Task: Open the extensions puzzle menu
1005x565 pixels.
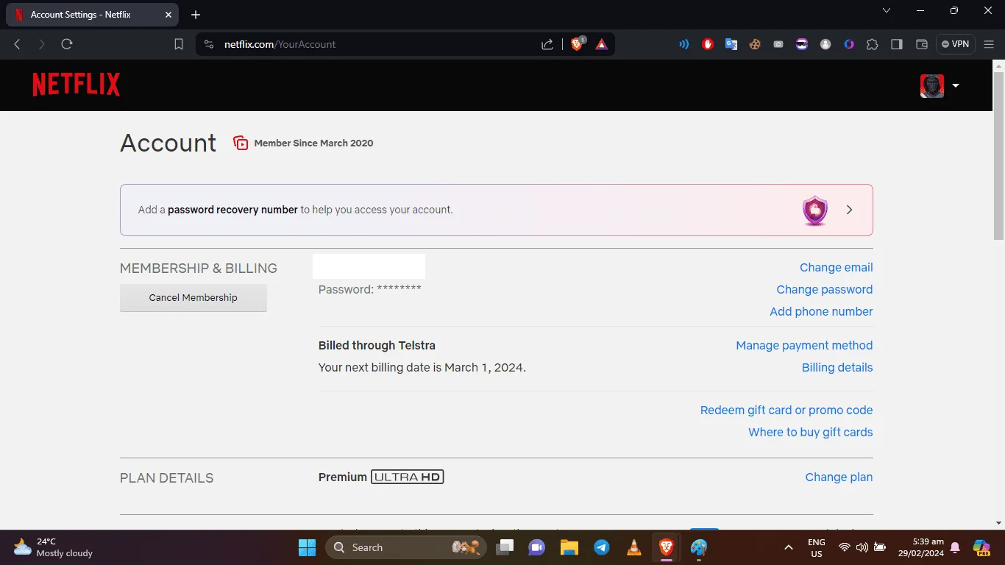Action: point(873,44)
